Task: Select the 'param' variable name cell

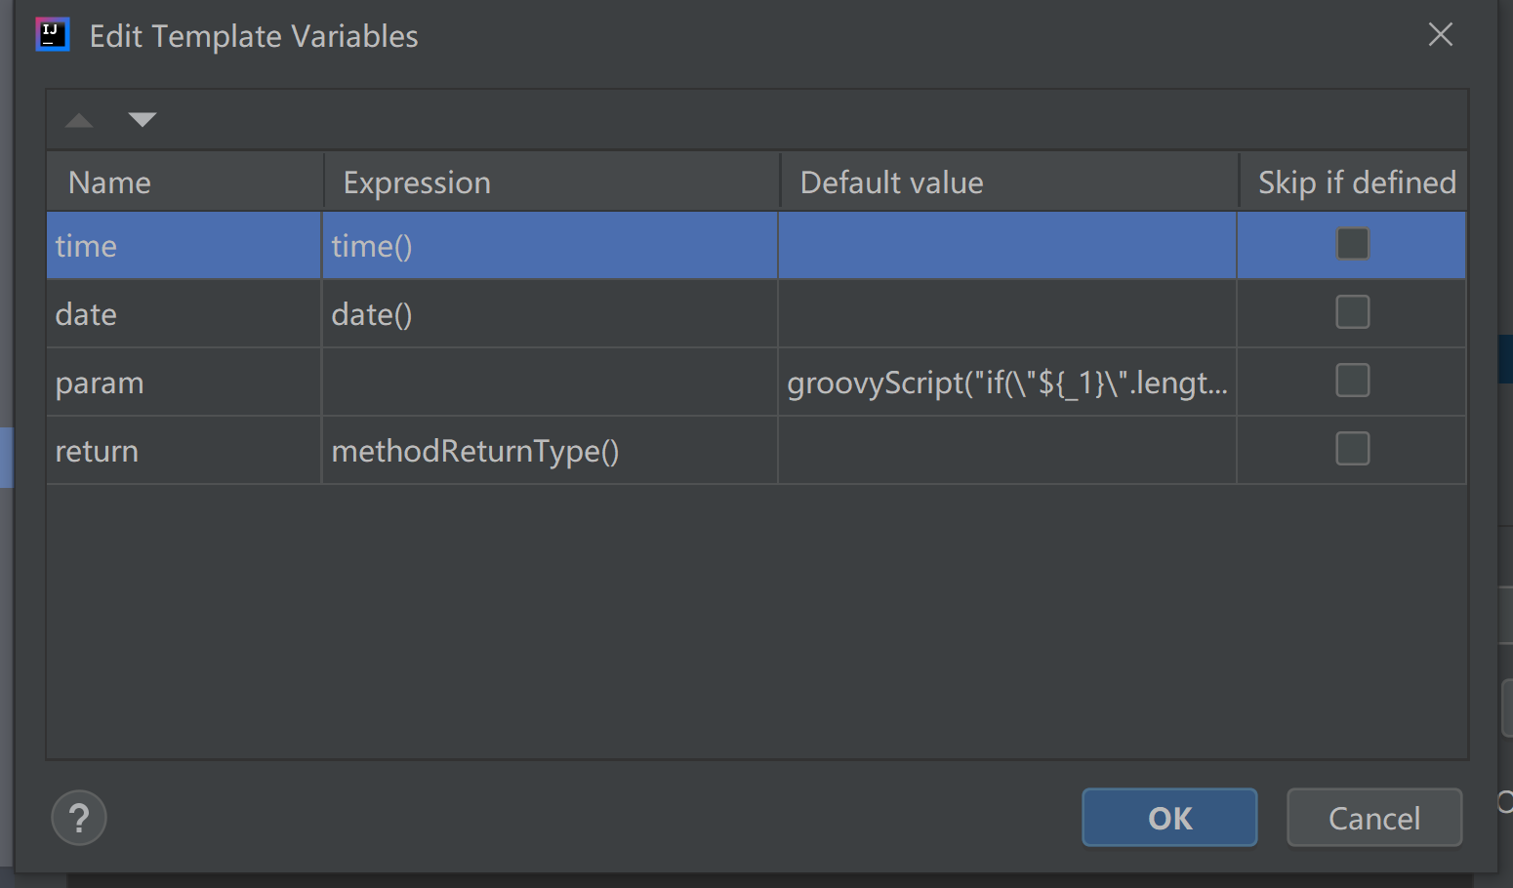Action: click(x=184, y=383)
